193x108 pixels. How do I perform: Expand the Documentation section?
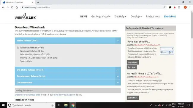[x=68, y=83]
